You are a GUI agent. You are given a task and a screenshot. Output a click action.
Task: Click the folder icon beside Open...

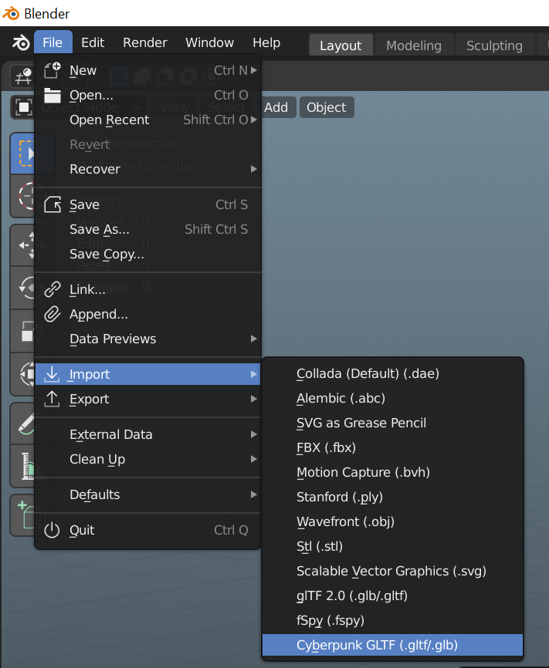coord(52,95)
